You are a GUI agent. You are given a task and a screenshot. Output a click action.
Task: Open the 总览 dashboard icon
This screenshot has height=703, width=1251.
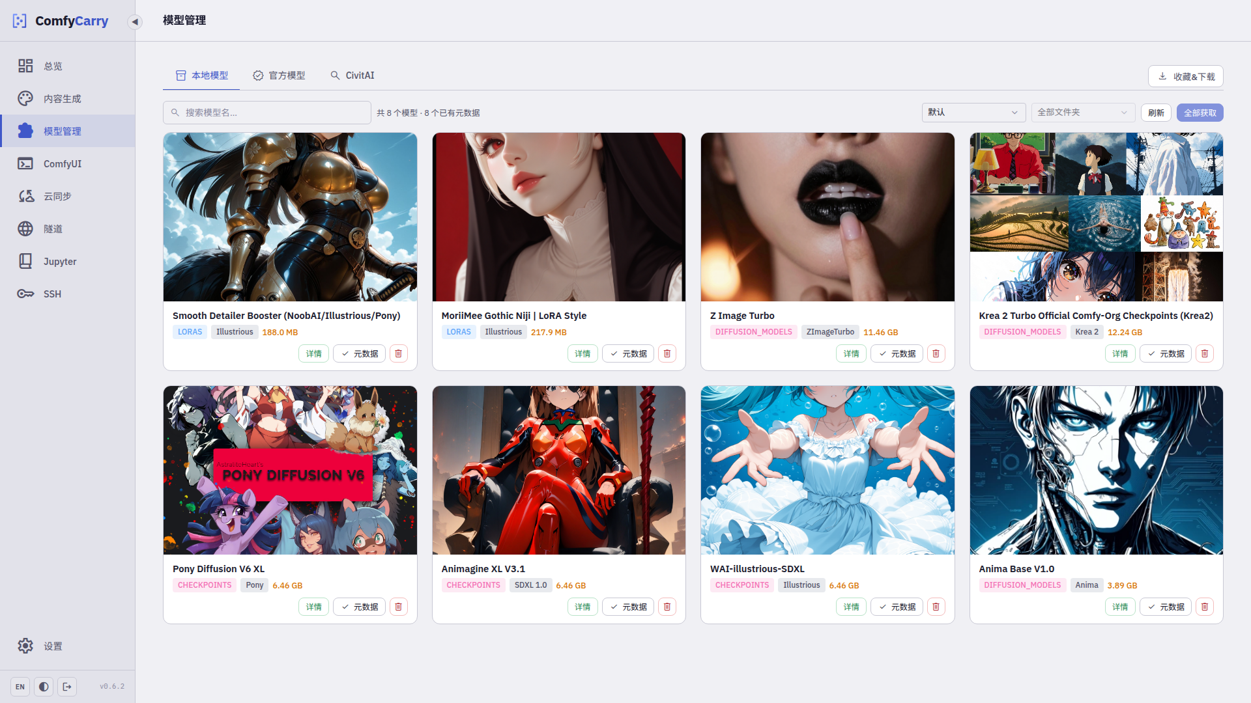tap(25, 66)
